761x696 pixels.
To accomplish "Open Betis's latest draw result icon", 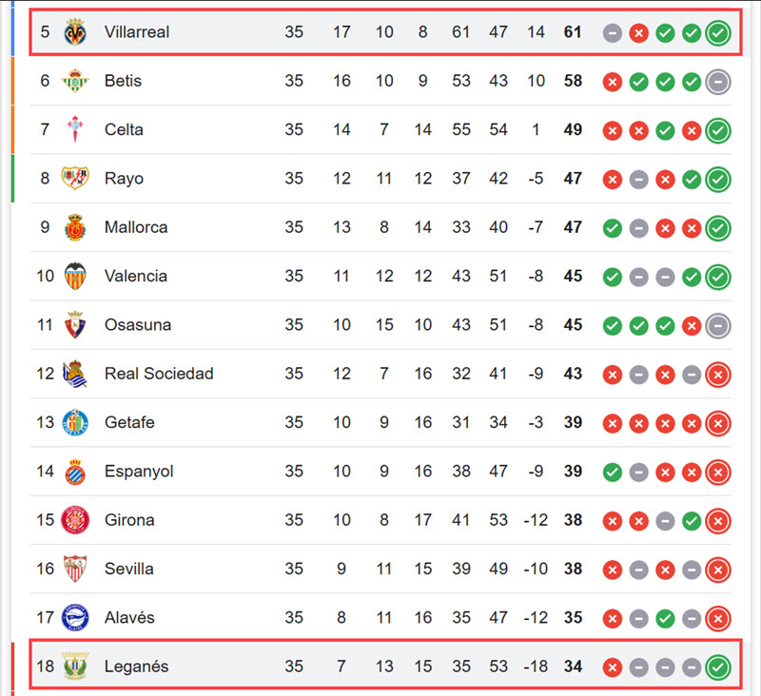I will (x=718, y=82).
